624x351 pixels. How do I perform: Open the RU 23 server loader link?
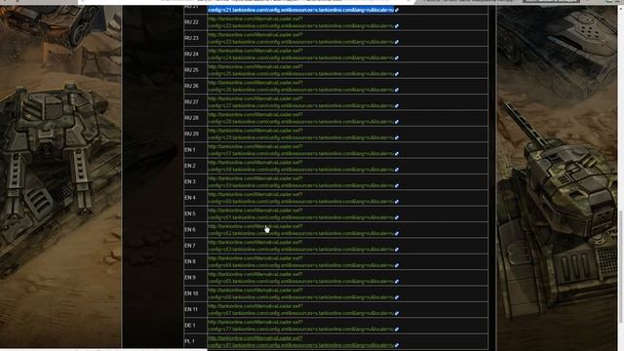coord(300,38)
